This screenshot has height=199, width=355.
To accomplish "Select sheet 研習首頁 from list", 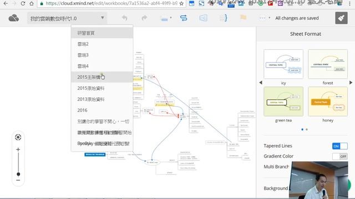I will (102, 33).
